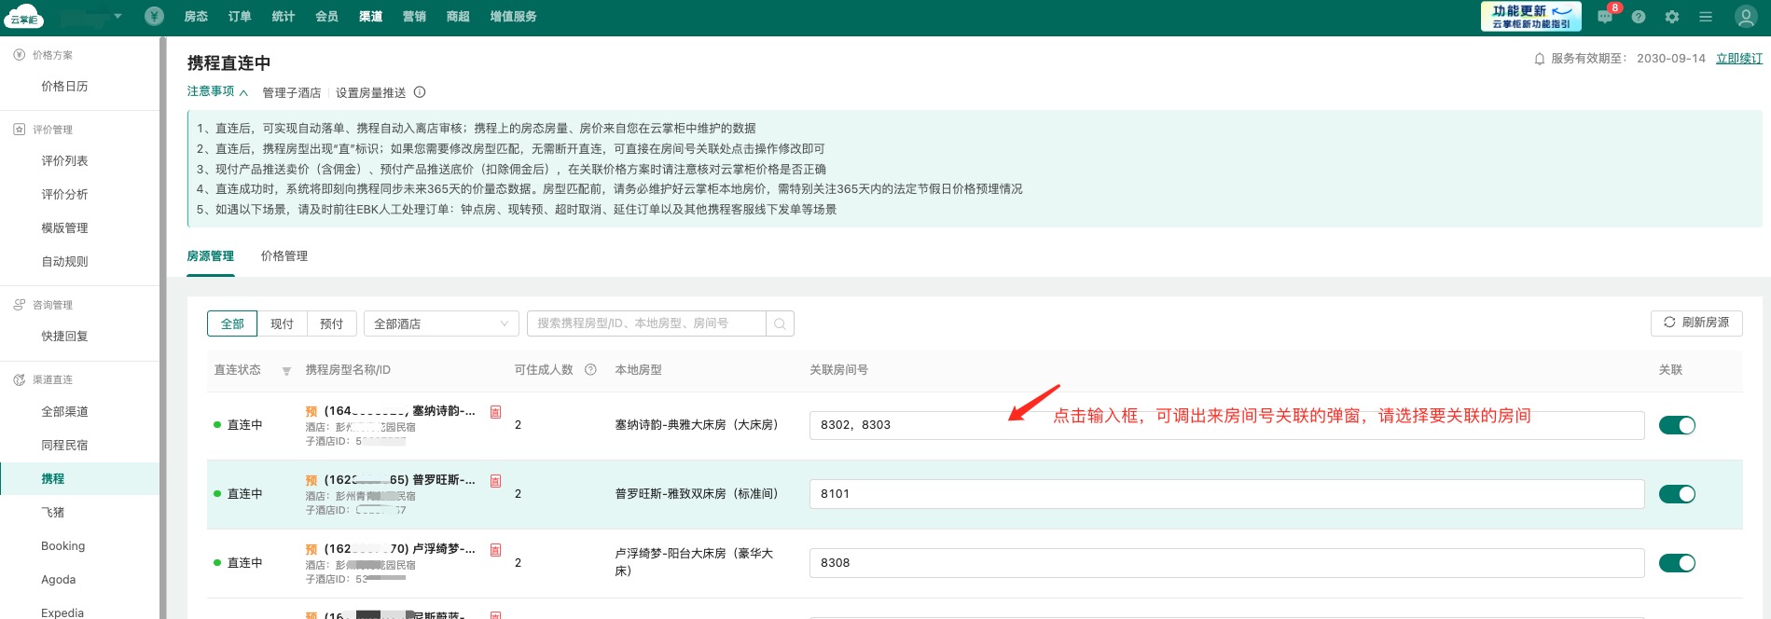Open 价格日历 in the sidebar
The width and height of the screenshot is (1771, 619).
pyautogui.click(x=64, y=87)
